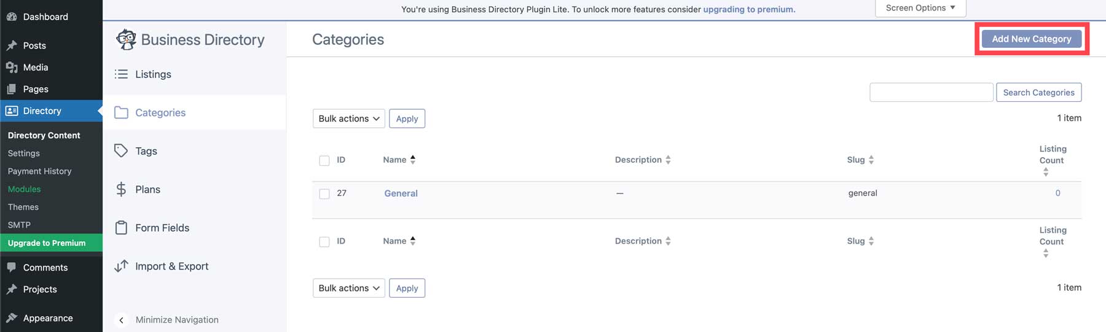Click the Directory ID-card icon
The image size is (1106, 332).
(11, 111)
